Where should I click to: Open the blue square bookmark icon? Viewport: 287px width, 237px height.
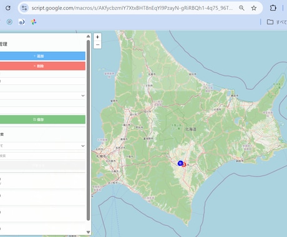click(22, 22)
